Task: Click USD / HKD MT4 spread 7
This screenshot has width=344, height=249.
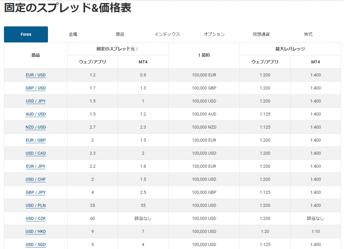Action: (x=143, y=231)
